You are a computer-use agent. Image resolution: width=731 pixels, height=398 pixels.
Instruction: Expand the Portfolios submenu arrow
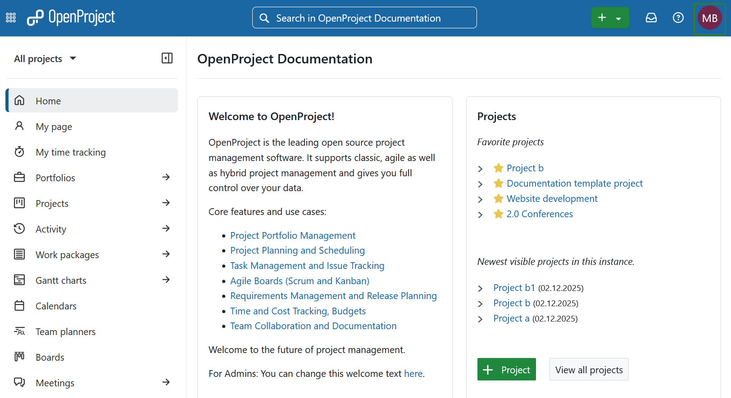pos(166,177)
